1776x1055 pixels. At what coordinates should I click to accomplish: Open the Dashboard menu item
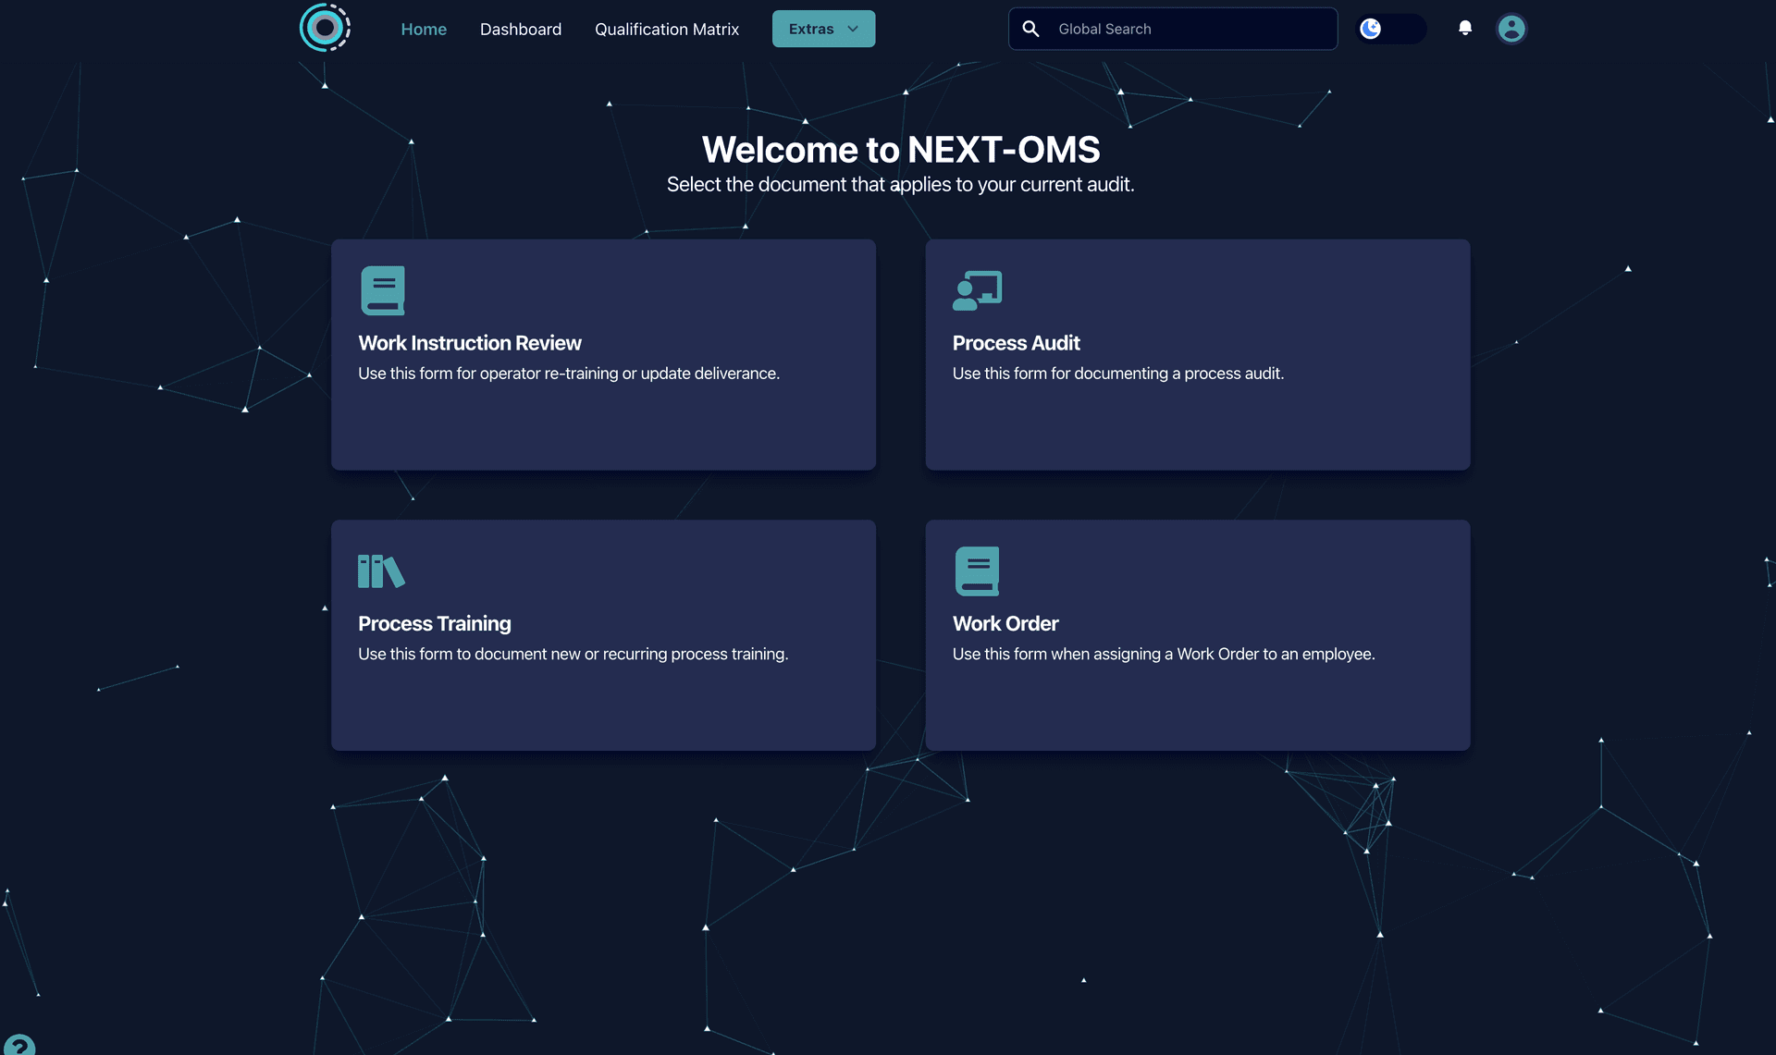(x=520, y=29)
